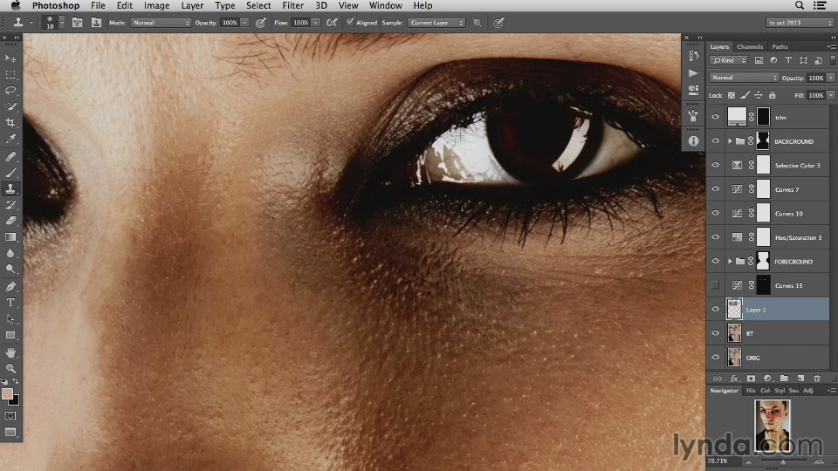Select the Brush tool
This screenshot has height=471, width=838.
tap(10, 173)
